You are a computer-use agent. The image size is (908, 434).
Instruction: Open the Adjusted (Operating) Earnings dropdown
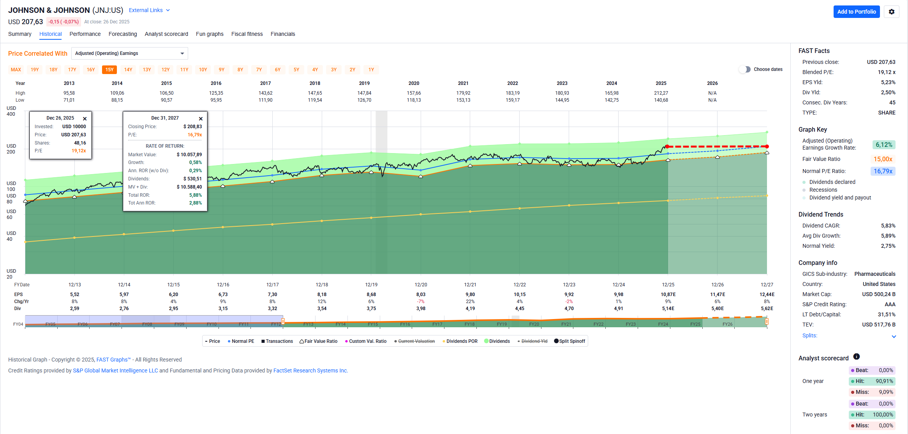click(129, 53)
